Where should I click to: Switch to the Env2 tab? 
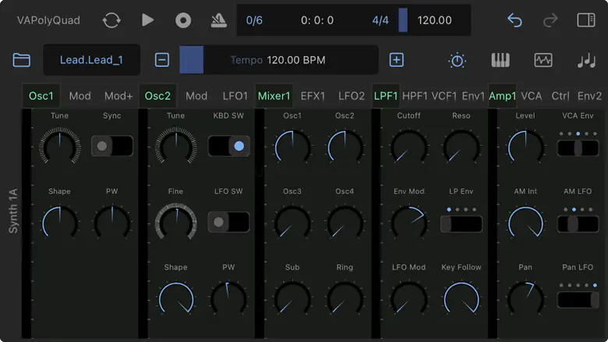click(x=589, y=96)
